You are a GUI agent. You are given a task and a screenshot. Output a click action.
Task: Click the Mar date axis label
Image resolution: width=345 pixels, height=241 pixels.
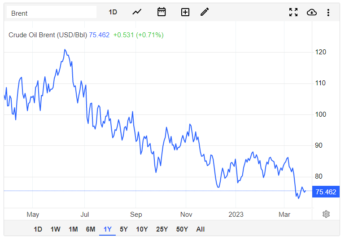click(284, 215)
